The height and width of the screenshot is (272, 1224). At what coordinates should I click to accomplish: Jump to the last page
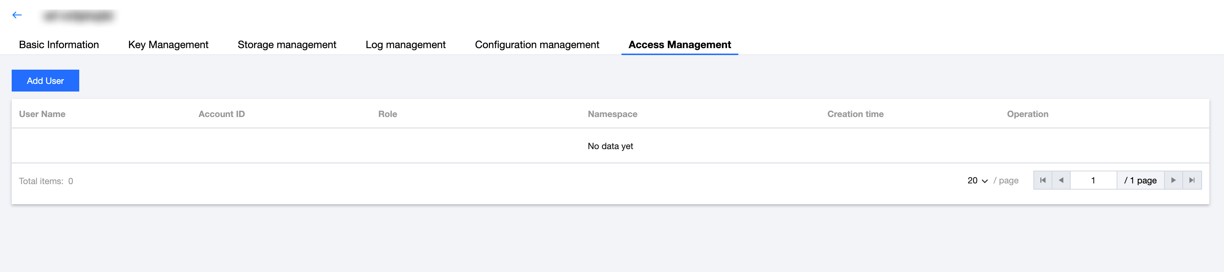pyautogui.click(x=1192, y=180)
